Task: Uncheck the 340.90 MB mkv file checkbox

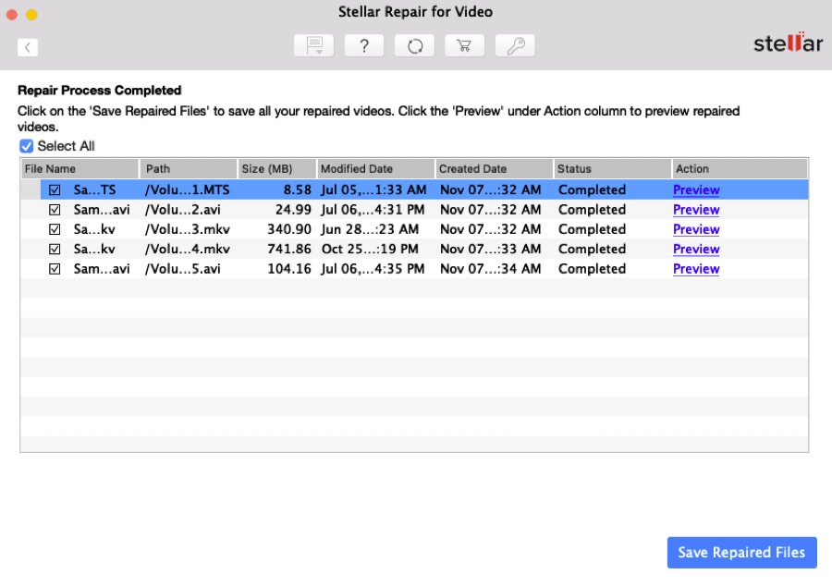Action: click(55, 229)
